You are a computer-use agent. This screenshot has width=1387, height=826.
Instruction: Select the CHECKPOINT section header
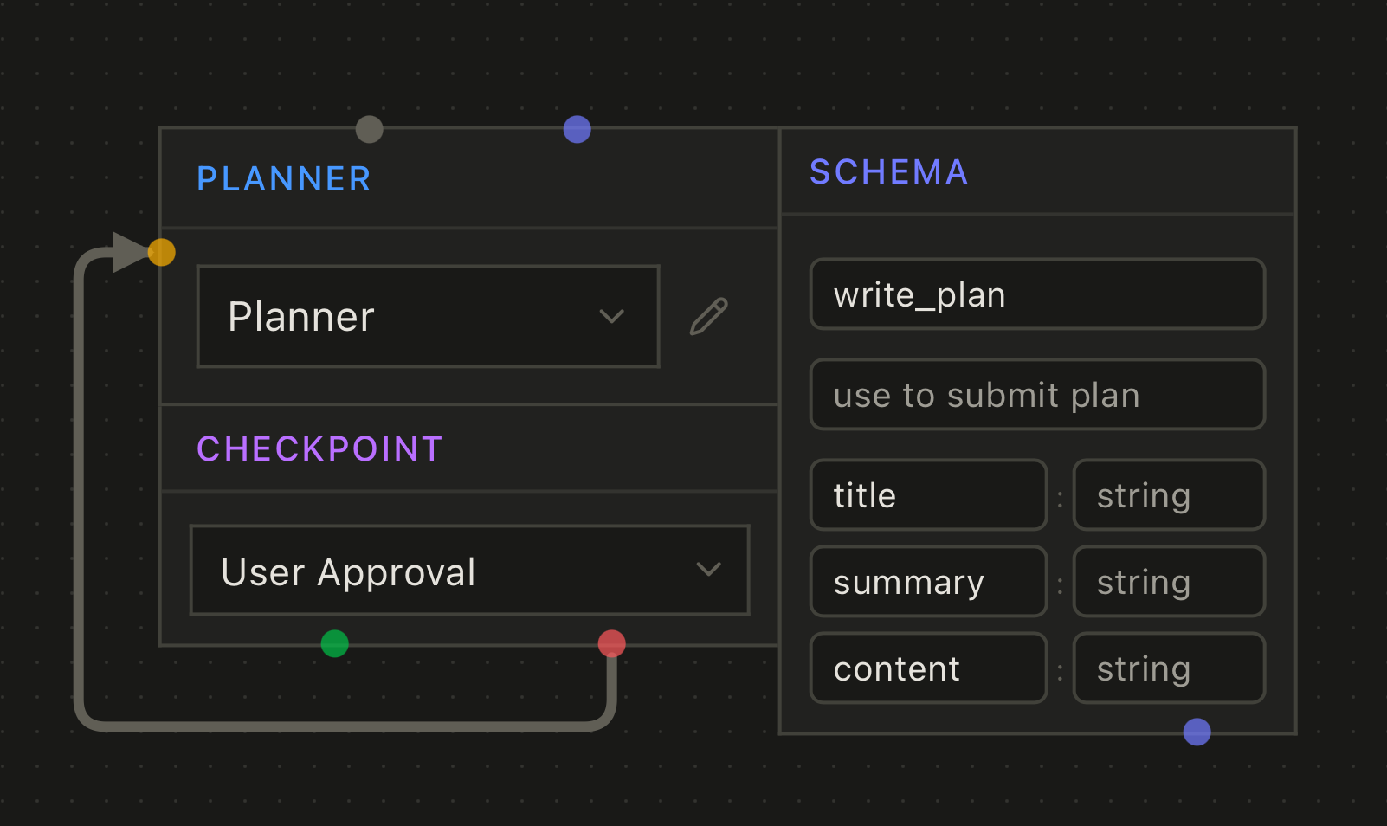(319, 449)
